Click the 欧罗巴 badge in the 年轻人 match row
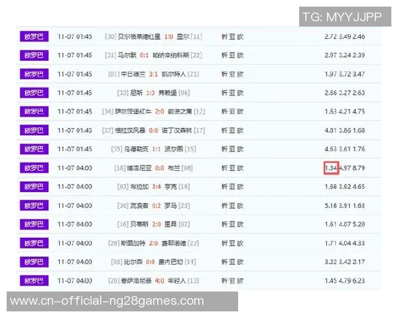398x318 pixels. pyautogui.click(x=33, y=280)
